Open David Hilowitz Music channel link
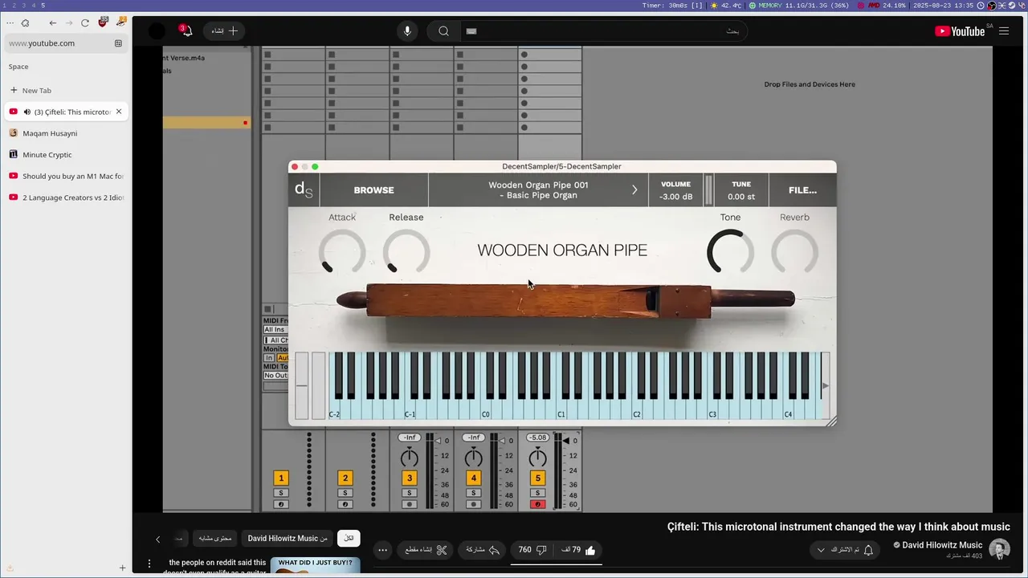 pos(942,545)
